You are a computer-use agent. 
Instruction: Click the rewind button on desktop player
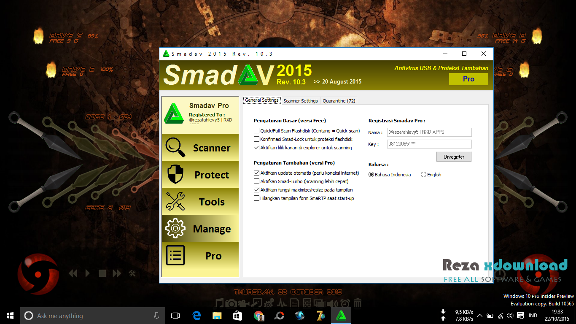coord(73,273)
